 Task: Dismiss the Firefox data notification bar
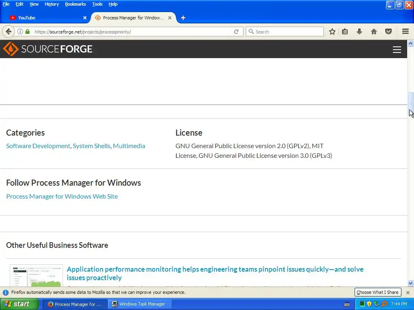click(408, 292)
